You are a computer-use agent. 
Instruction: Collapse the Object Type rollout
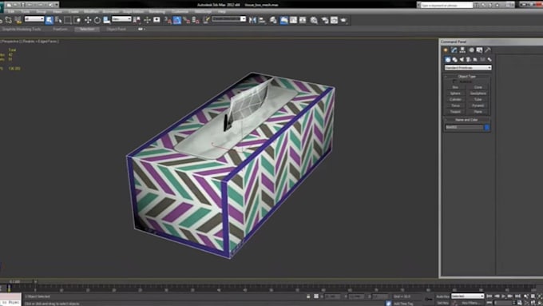(x=467, y=76)
